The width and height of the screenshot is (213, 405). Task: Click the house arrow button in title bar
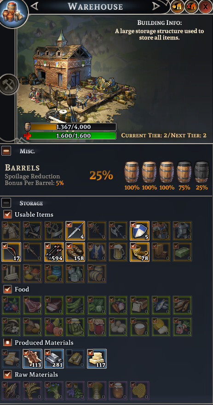coord(178,7)
